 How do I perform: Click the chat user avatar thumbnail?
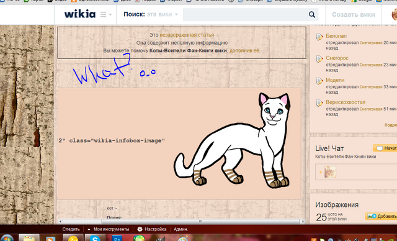pos(330,172)
